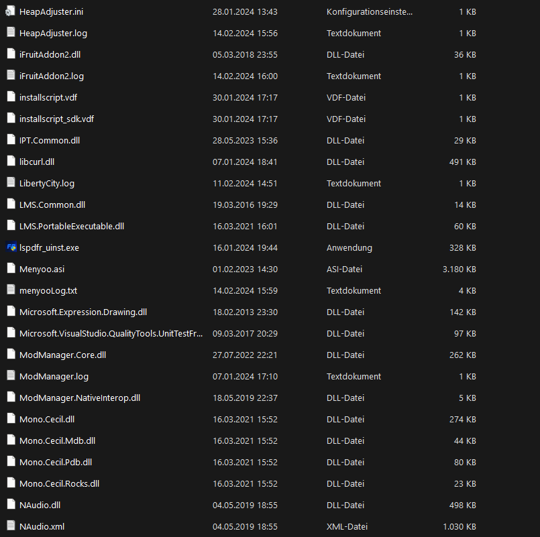Click the LMS.Common.dll file icon

[11, 204]
